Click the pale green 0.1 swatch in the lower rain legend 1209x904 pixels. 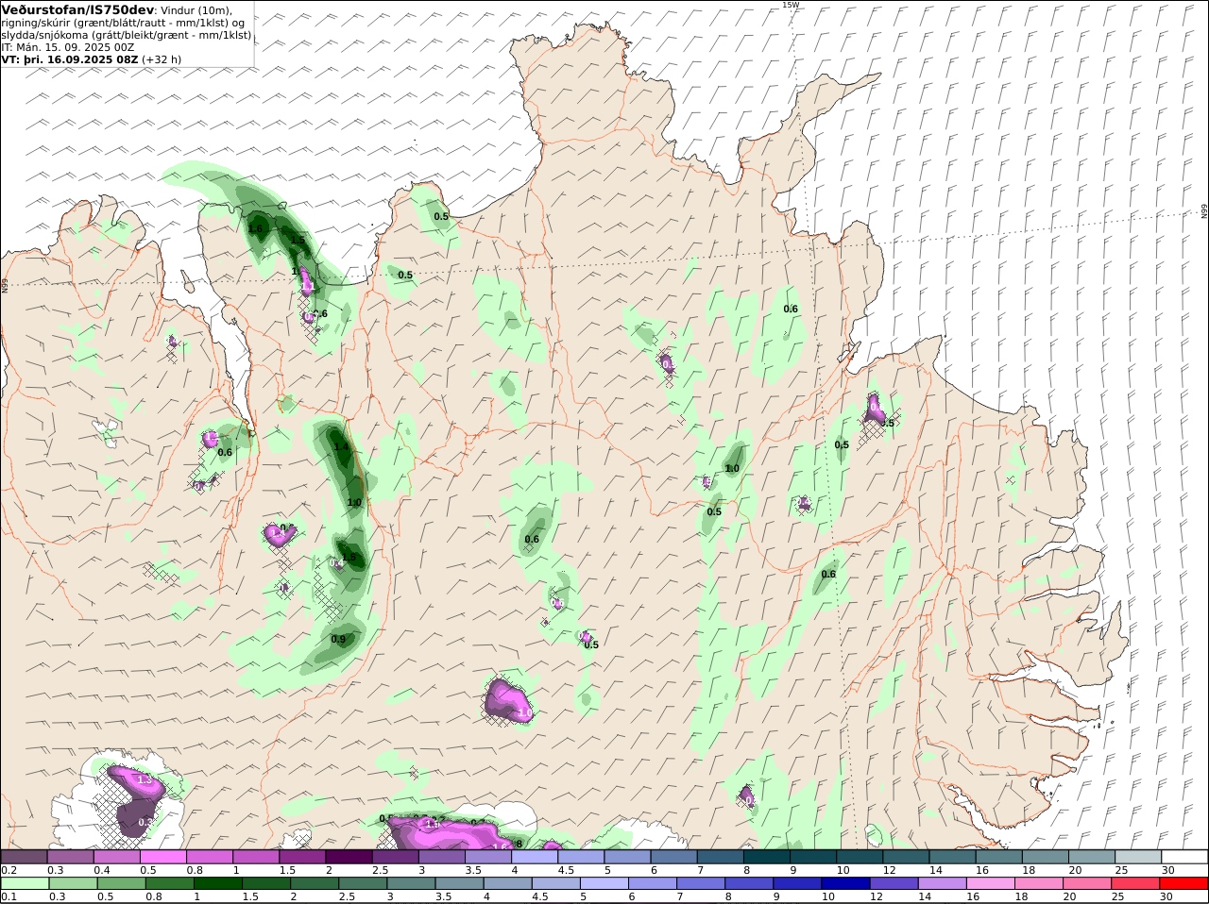click(25, 884)
